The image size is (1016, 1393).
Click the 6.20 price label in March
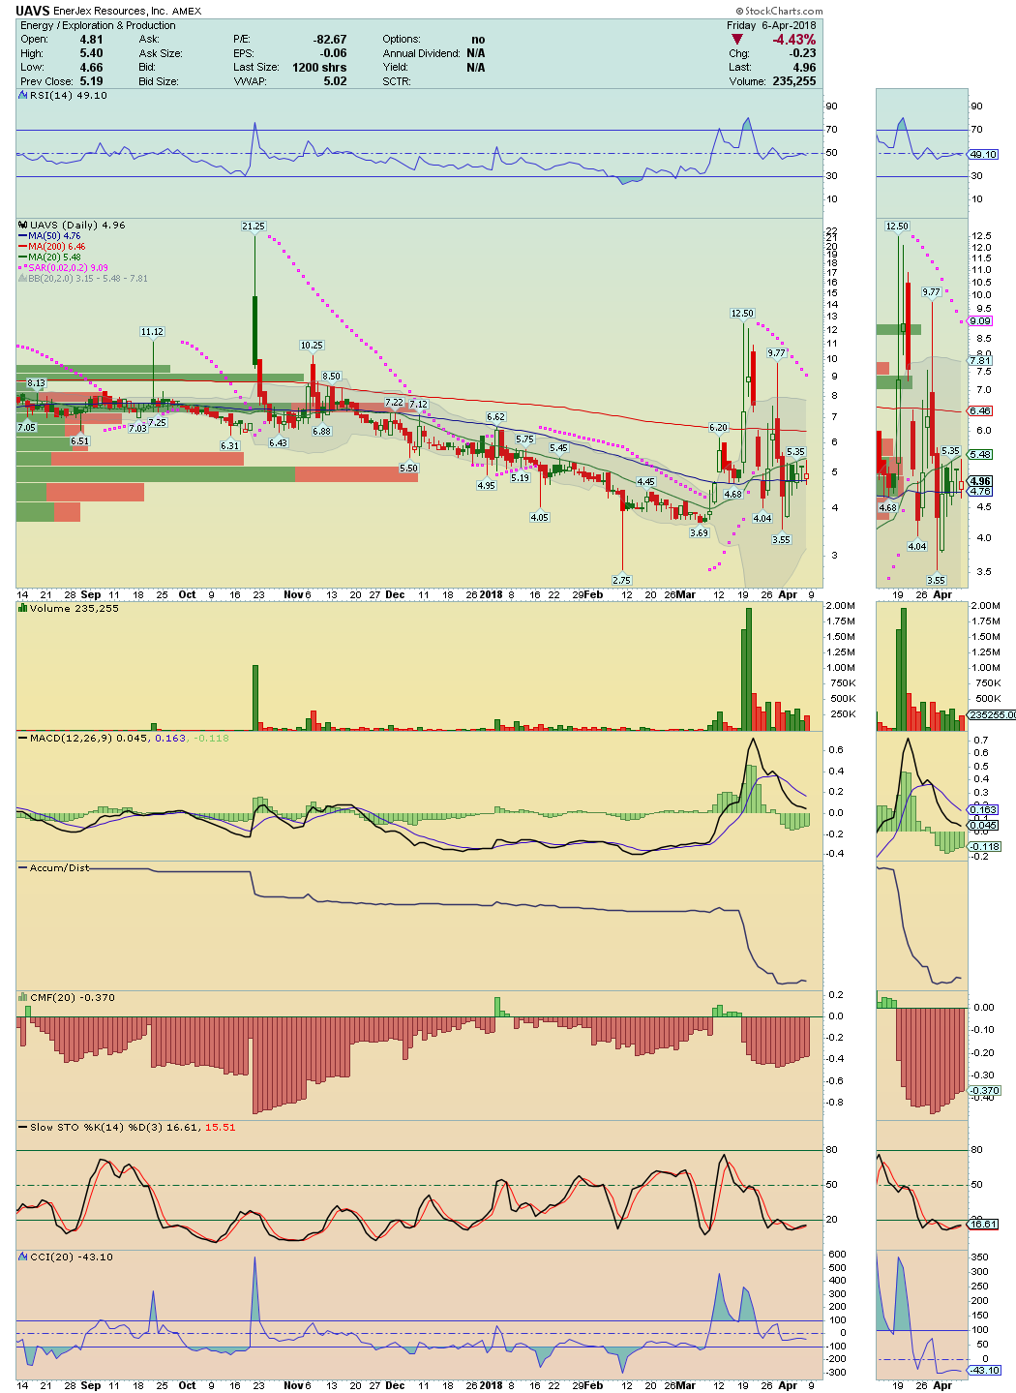point(718,428)
